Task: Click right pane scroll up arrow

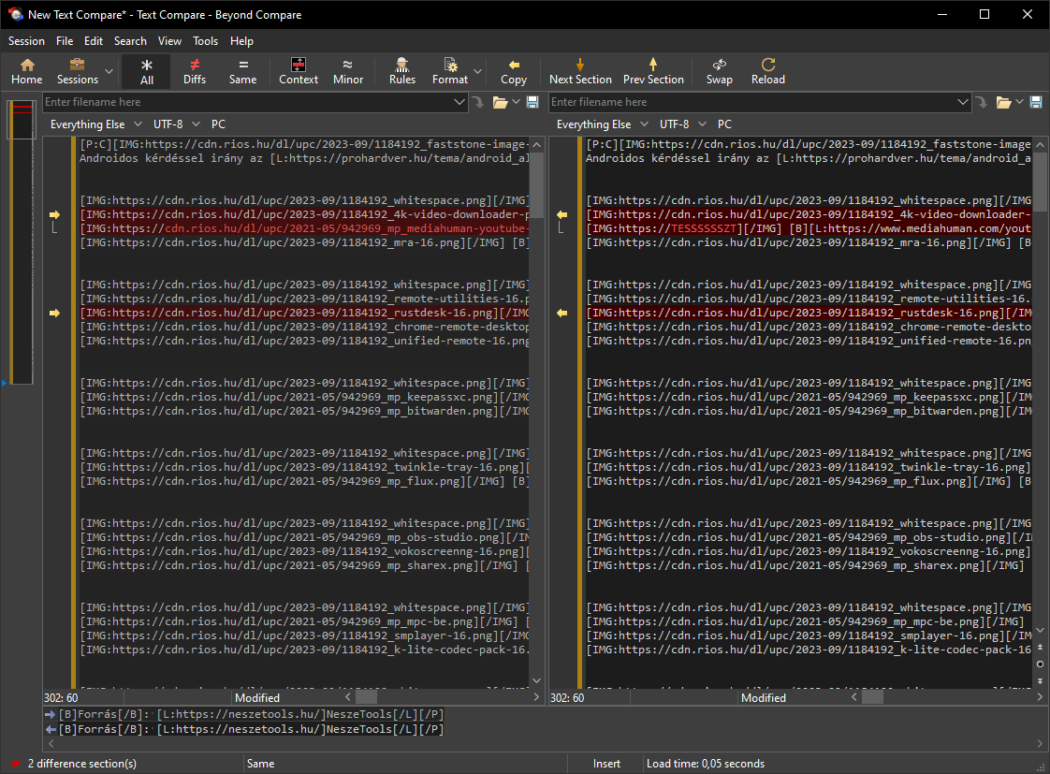Action: coord(1040,145)
